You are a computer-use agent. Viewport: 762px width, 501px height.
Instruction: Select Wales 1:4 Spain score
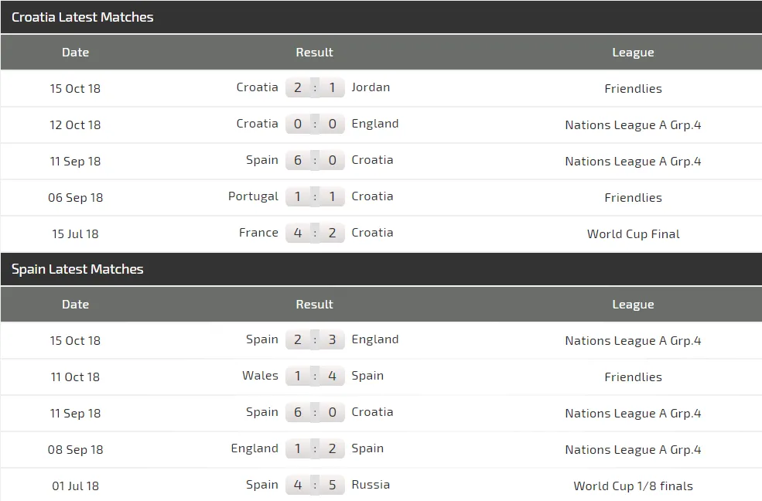tap(315, 376)
